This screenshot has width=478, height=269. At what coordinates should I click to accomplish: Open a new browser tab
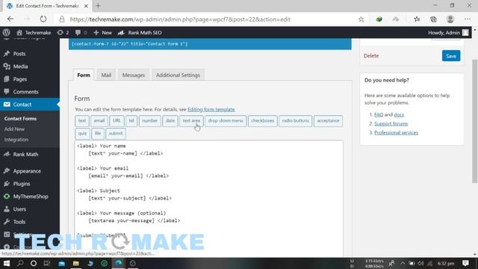click(98, 6)
